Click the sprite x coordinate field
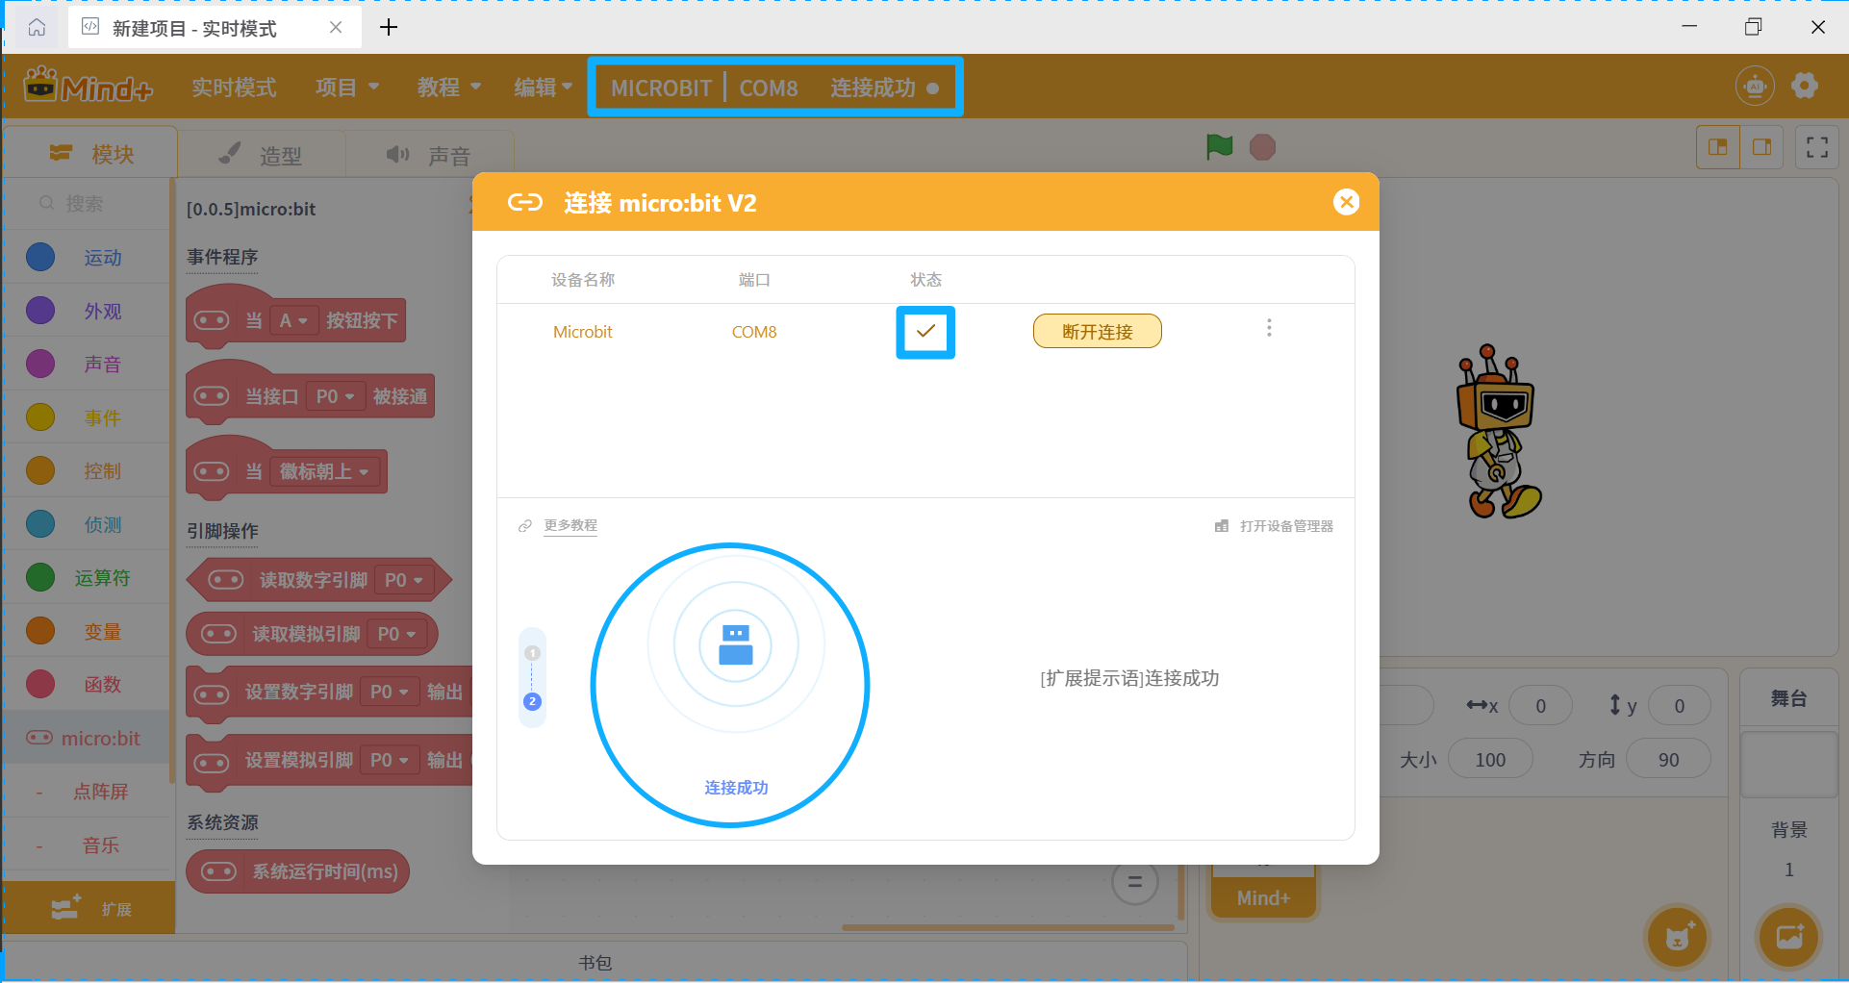1849x983 pixels. [1540, 706]
